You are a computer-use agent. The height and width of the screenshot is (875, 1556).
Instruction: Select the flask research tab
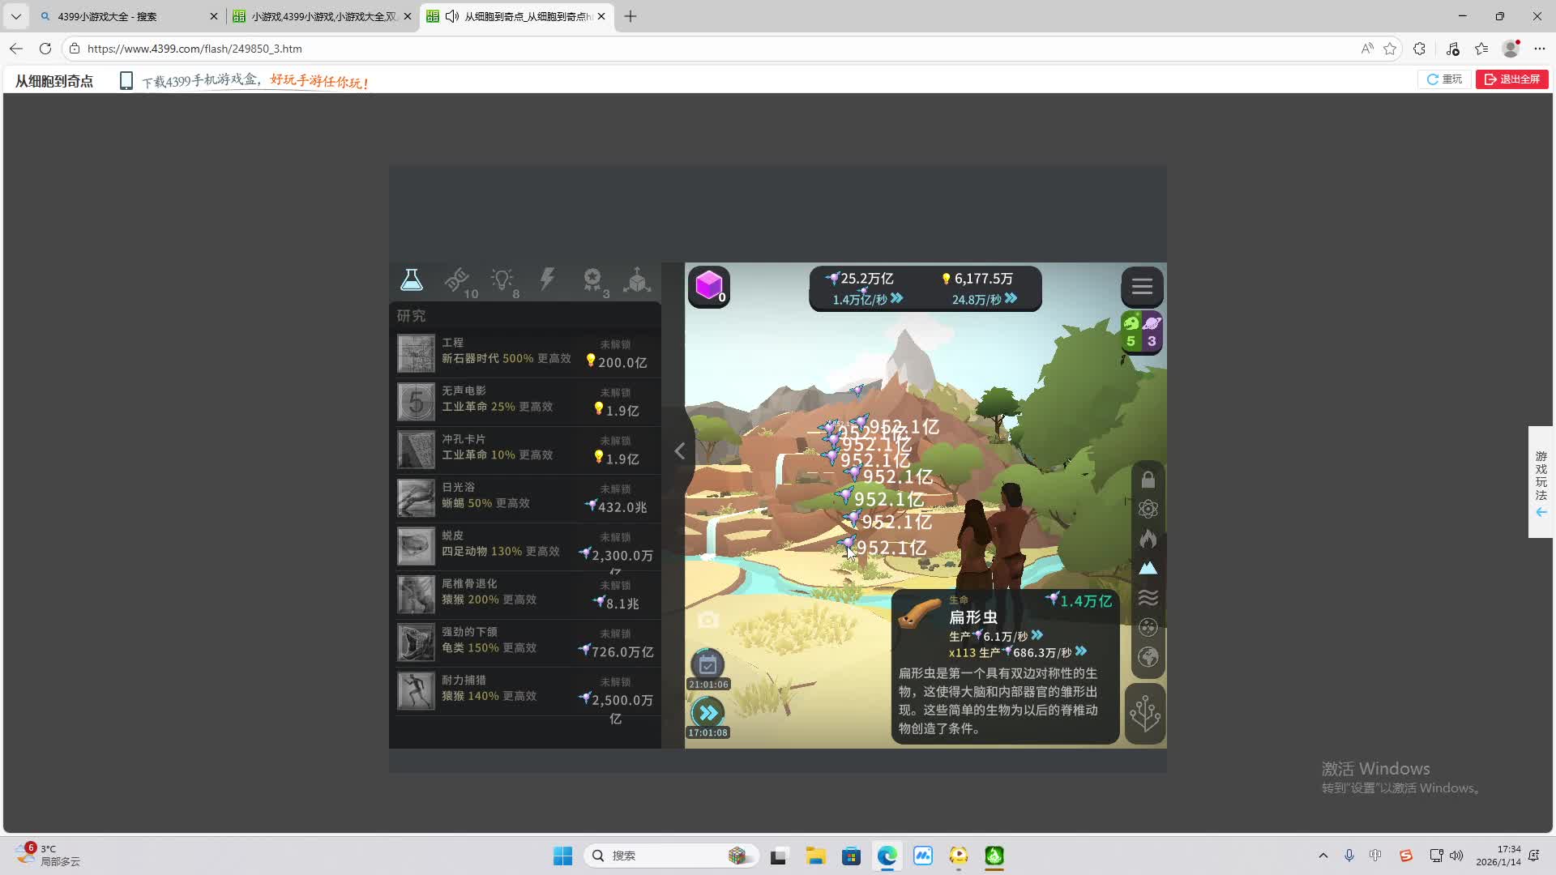[412, 280]
